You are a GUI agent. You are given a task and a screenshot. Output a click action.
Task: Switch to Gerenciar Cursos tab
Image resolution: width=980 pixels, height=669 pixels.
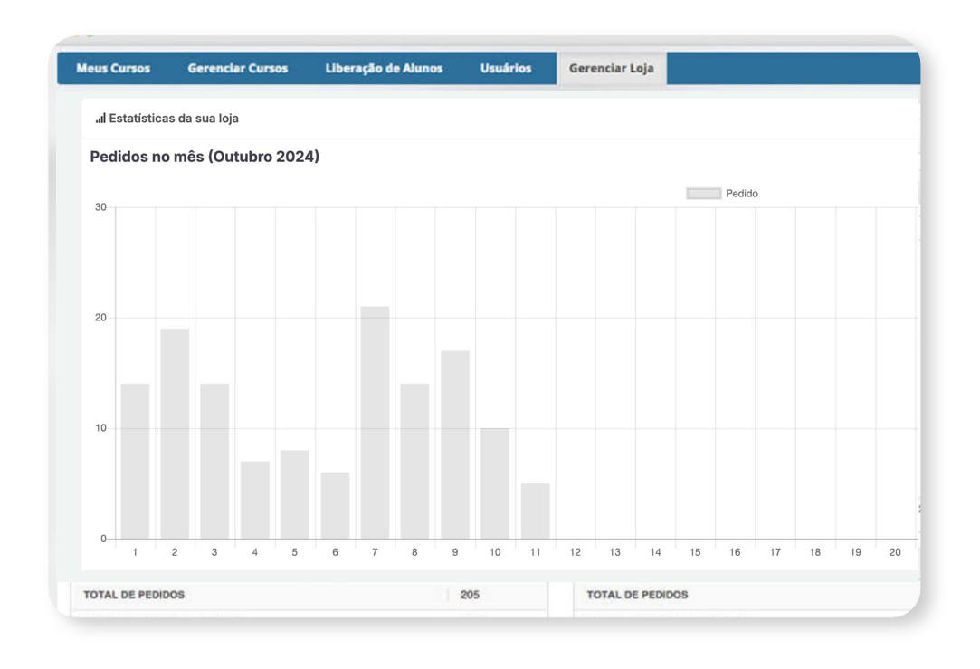pyautogui.click(x=237, y=68)
